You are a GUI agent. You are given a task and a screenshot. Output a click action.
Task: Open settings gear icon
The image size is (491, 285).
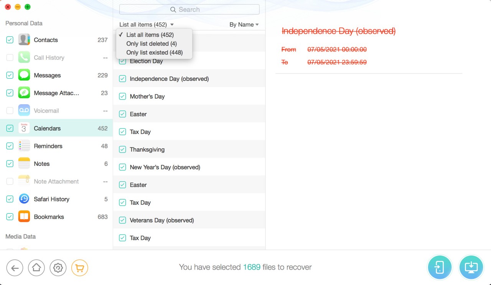(x=58, y=268)
